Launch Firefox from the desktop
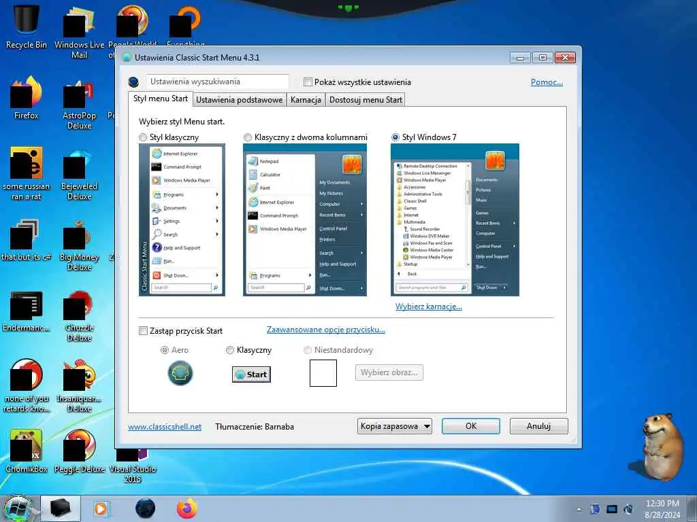The width and height of the screenshot is (697, 522). [27, 99]
